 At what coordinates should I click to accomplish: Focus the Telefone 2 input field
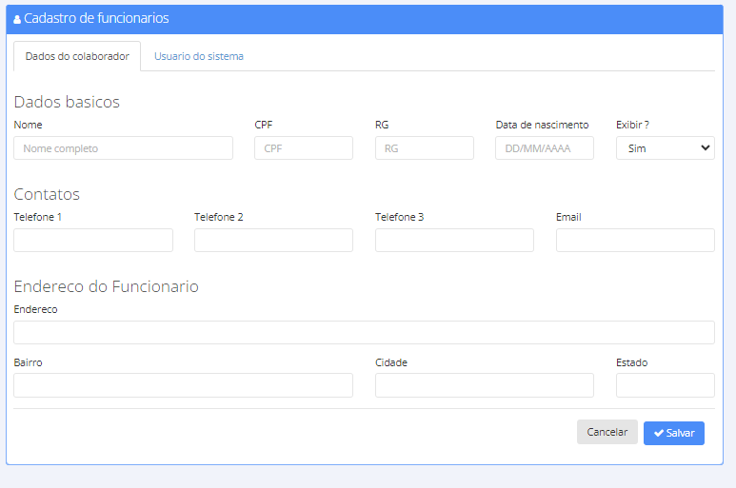click(273, 240)
